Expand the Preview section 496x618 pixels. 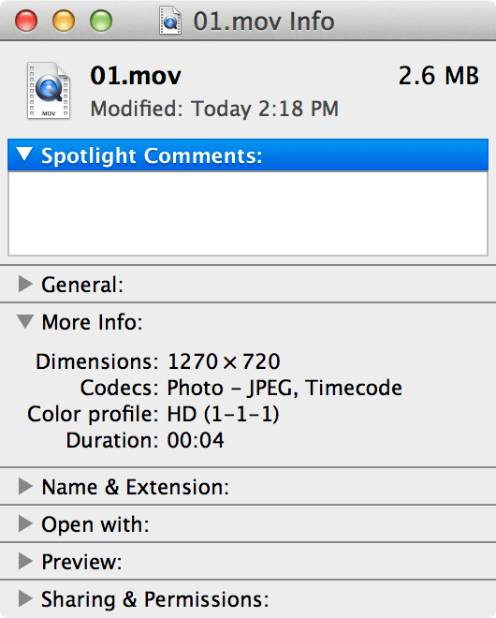click(x=25, y=561)
